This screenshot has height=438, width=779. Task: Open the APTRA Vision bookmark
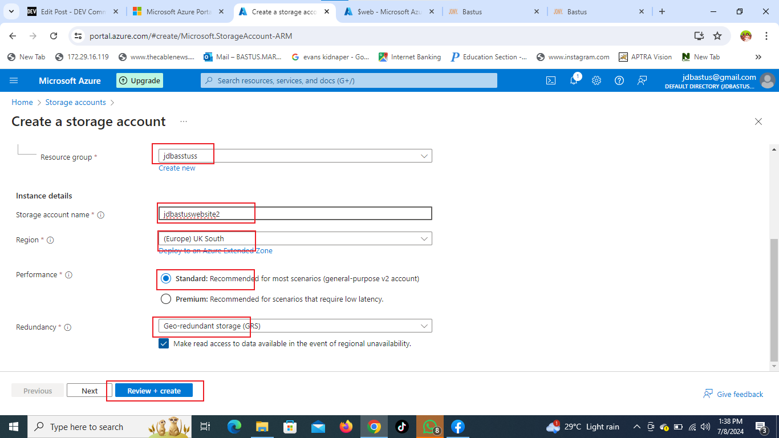tap(646, 57)
